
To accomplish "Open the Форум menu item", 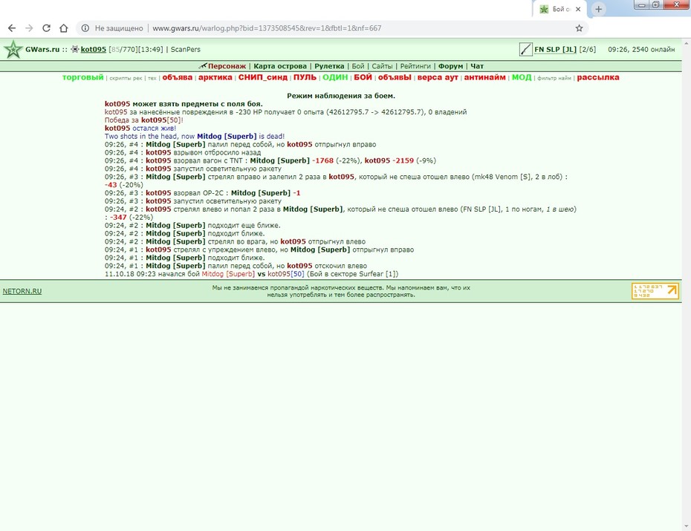I will click(x=450, y=66).
